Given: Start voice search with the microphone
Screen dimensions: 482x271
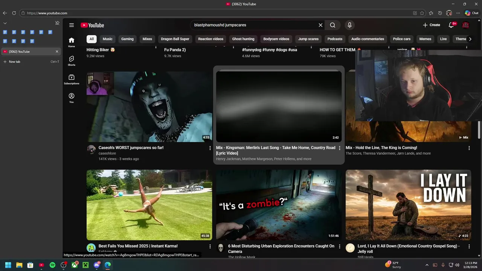Looking at the screenshot, I should 349,25.
